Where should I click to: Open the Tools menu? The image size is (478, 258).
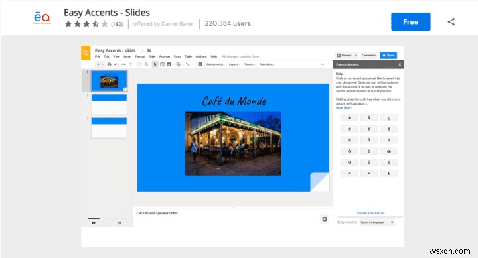177,56
